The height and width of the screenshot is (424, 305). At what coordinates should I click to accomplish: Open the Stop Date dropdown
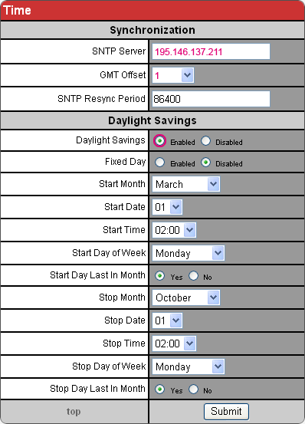(x=167, y=320)
